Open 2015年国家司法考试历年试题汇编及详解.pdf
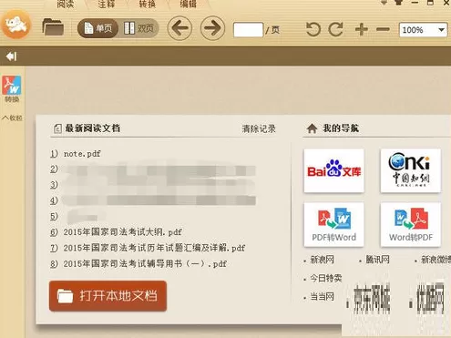The height and width of the screenshot is (338, 451). (x=154, y=248)
